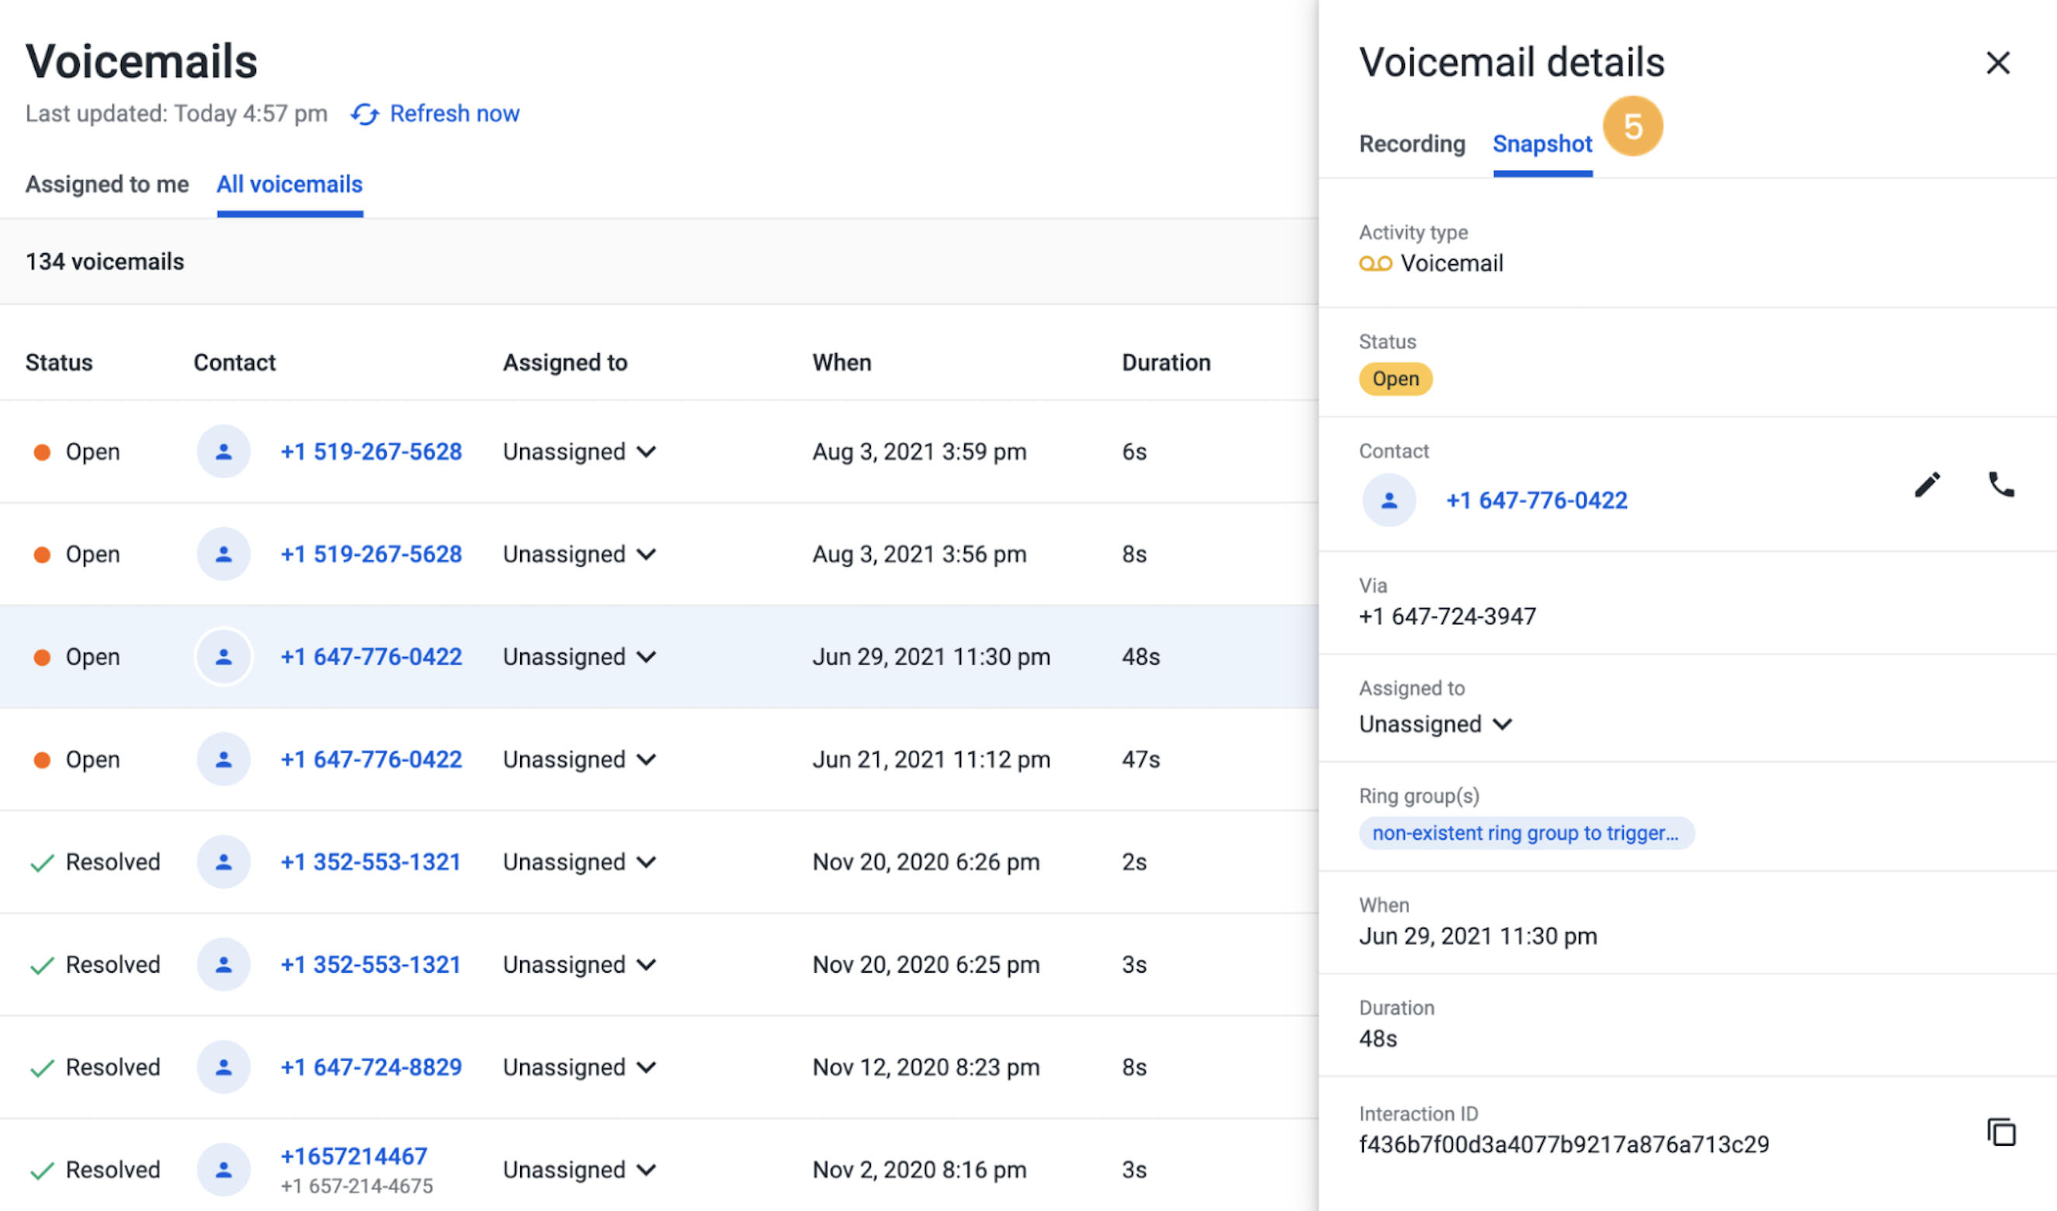The width and height of the screenshot is (2057, 1211).
Task: Click Nov 2, 2020 8:16 pm cell
Action: pyautogui.click(x=919, y=1170)
